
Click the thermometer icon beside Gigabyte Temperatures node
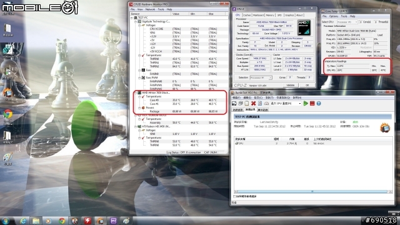(143, 55)
